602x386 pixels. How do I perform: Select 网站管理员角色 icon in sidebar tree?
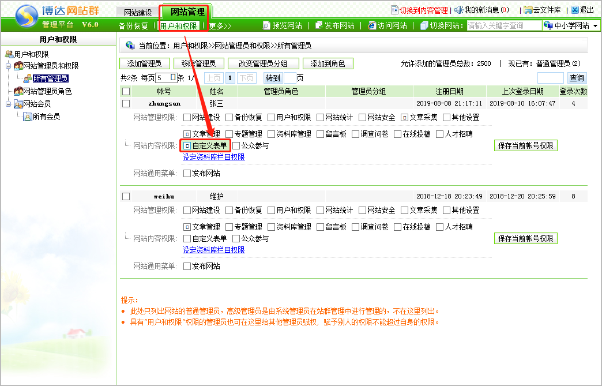(18, 91)
